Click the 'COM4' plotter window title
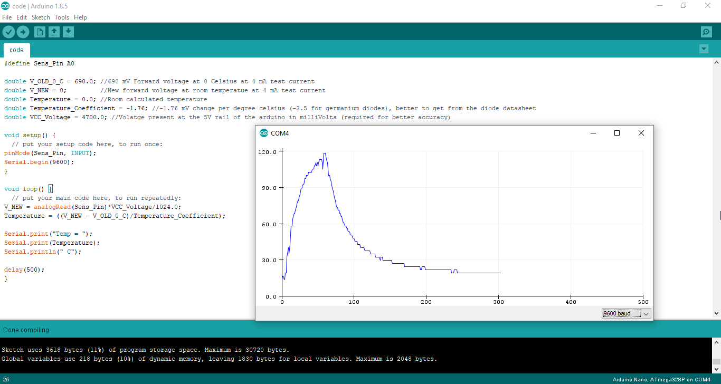 click(x=280, y=133)
